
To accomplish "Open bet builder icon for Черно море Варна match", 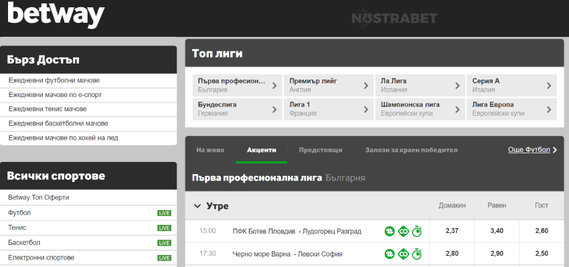I will 403,254.
